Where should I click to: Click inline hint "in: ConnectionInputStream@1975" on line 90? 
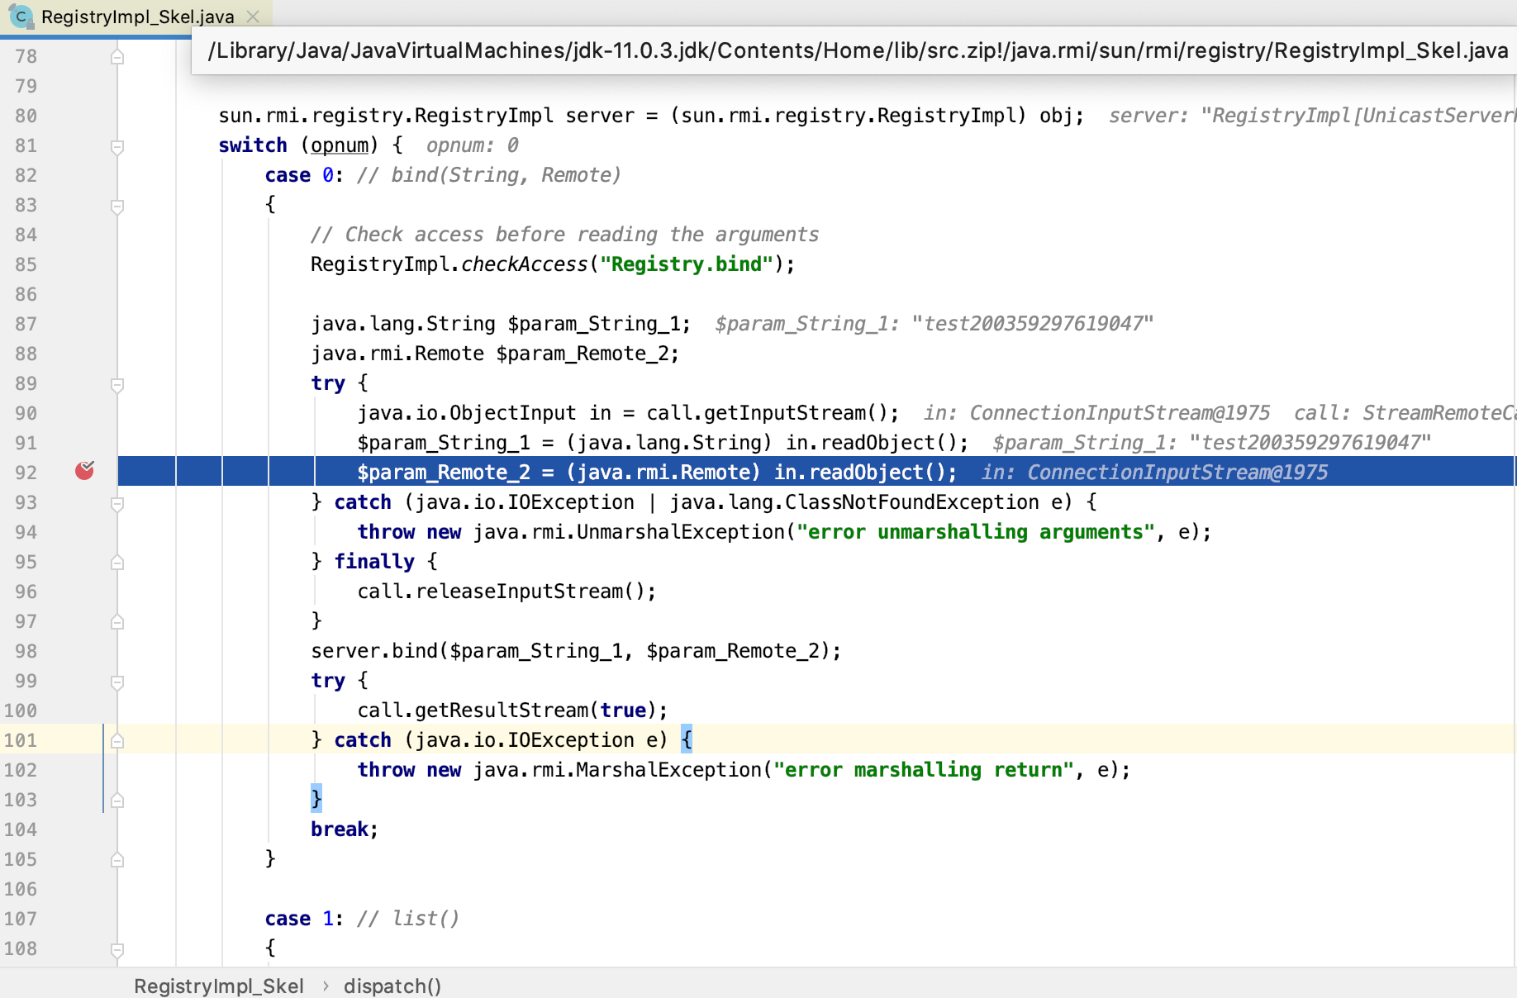(1096, 413)
